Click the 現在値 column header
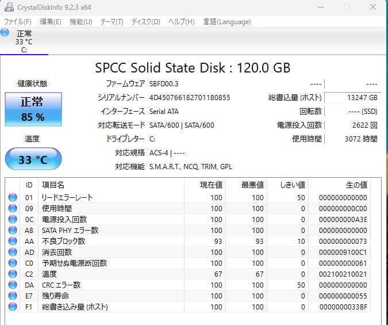Image resolution: width=388 pixels, height=325 pixels. tap(205, 185)
